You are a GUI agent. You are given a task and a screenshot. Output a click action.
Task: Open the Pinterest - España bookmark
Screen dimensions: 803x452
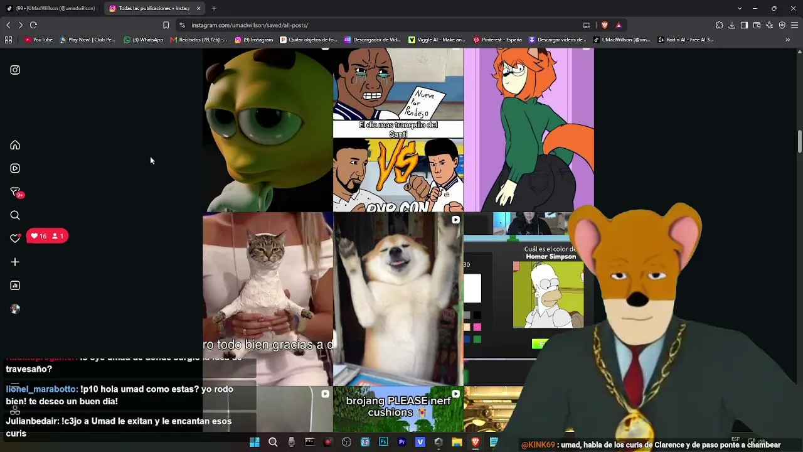pos(497,40)
